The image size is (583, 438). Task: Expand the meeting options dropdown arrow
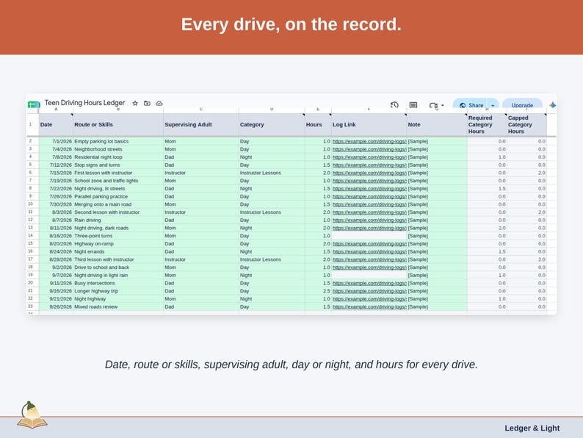click(x=443, y=105)
